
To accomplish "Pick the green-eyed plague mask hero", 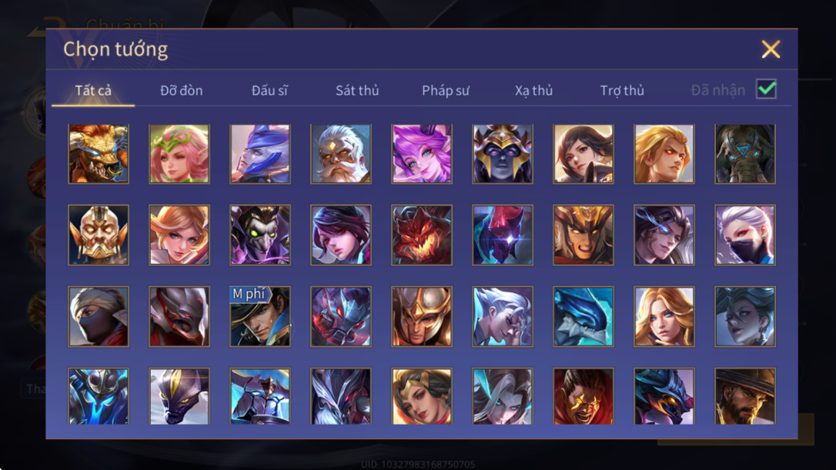I will point(260,235).
